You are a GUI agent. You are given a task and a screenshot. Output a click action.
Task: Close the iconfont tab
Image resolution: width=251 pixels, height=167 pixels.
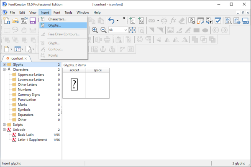coord(26,59)
